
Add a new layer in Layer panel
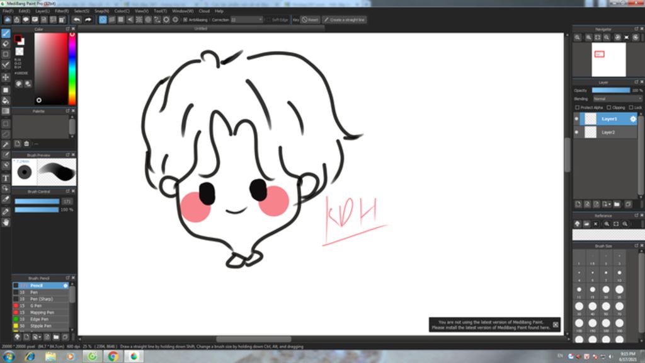pyautogui.click(x=578, y=204)
